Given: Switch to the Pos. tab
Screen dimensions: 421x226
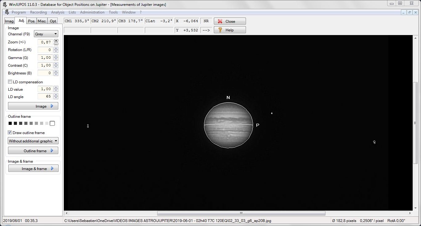Looking at the screenshot, I should [31, 21].
